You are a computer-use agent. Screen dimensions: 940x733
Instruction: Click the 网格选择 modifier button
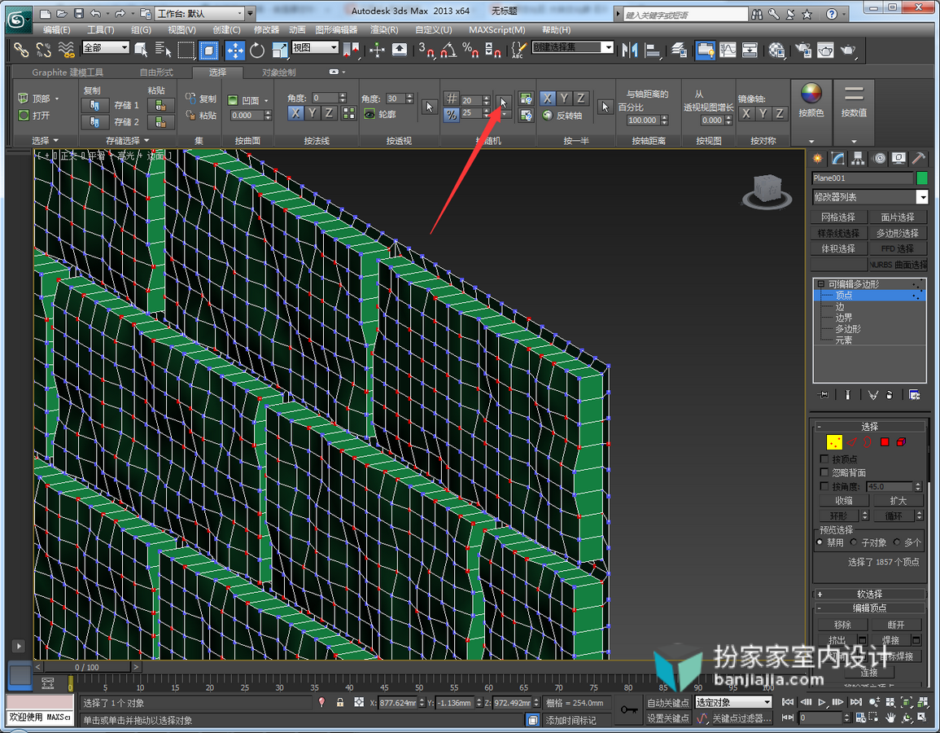838,217
